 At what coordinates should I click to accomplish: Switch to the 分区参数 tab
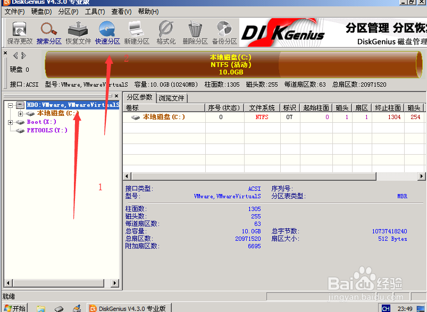tap(139, 97)
